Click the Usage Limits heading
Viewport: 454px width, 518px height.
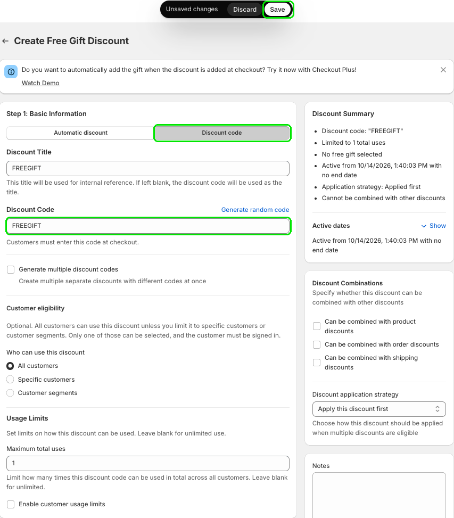[27, 418]
